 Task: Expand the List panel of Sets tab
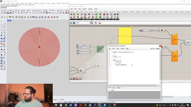click(x=76, y=19)
